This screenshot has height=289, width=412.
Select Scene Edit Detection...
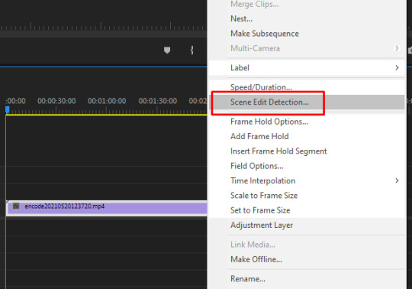[307, 102]
